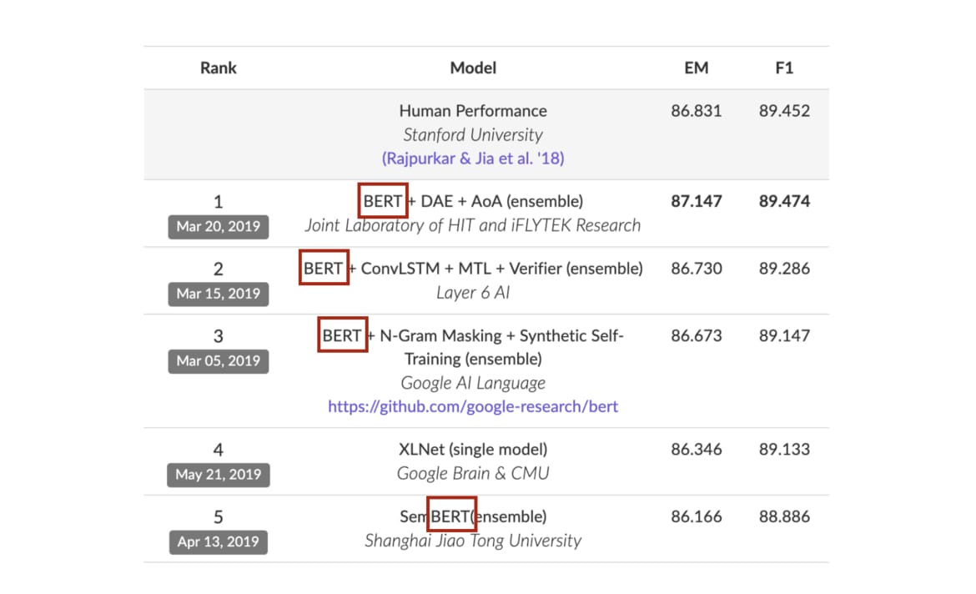Screen dimensions: 976x594
Task: Click the Model column header
Action: point(473,68)
